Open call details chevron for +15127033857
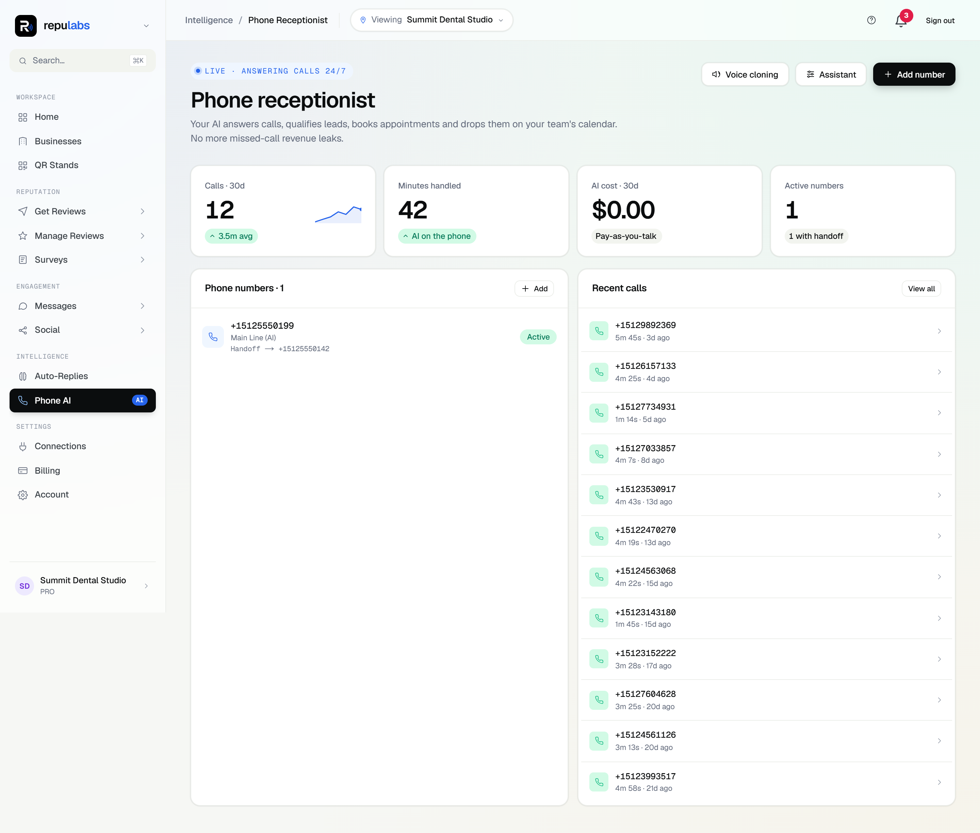This screenshot has width=980, height=833. click(x=940, y=454)
